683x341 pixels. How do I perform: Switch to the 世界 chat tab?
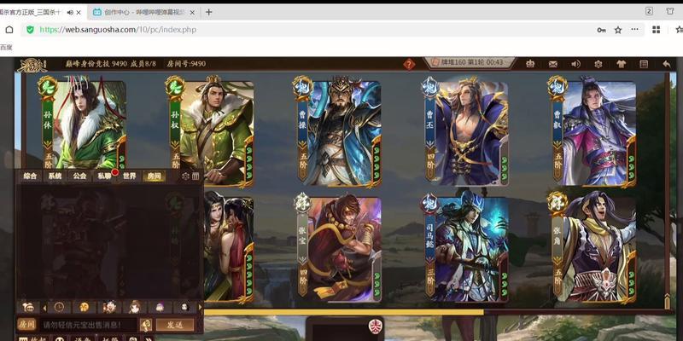(130, 176)
